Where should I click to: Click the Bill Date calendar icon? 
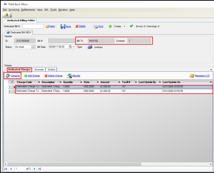pyautogui.click(x=70, y=47)
